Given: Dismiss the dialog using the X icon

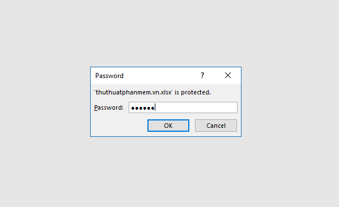Looking at the screenshot, I should pos(228,75).
